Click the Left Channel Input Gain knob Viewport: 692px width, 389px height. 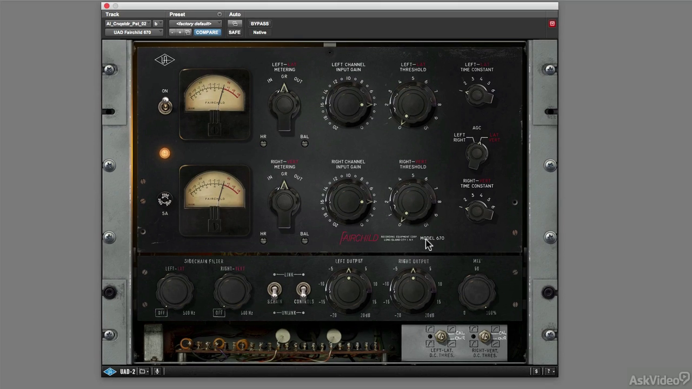pyautogui.click(x=348, y=105)
